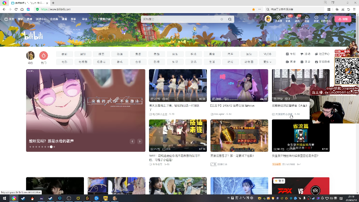Select the VLOG category button
The height and width of the screenshot is (202, 359).
click(x=267, y=54)
